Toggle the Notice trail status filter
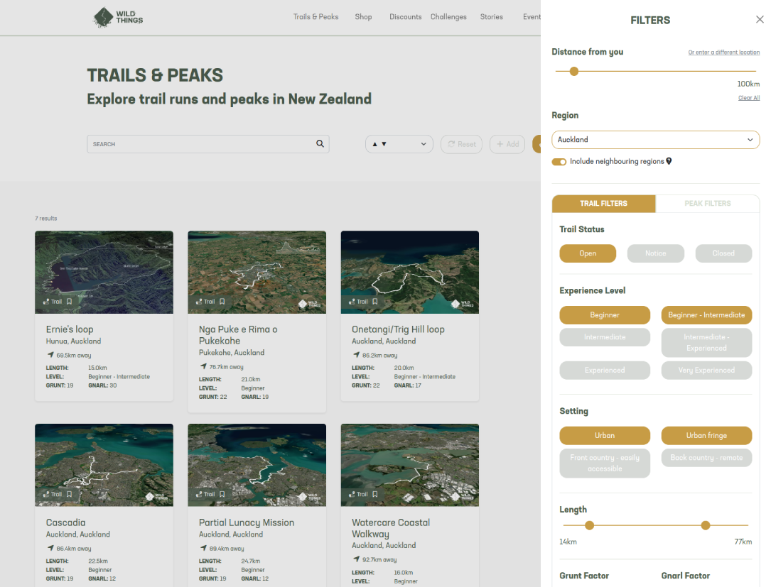The image size is (771, 587). pos(655,253)
